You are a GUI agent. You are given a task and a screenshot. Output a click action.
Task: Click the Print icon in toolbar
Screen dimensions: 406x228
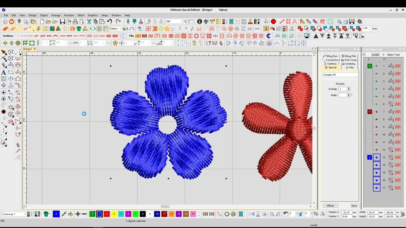click(75, 22)
